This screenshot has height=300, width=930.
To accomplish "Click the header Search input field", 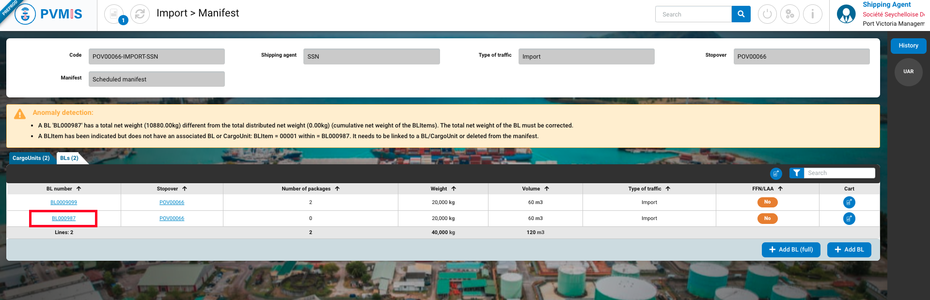I will pyautogui.click(x=693, y=15).
